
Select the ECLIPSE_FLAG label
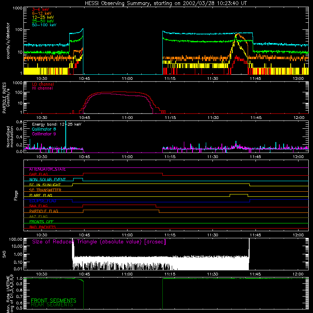pyautogui.click(x=43, y=201)
